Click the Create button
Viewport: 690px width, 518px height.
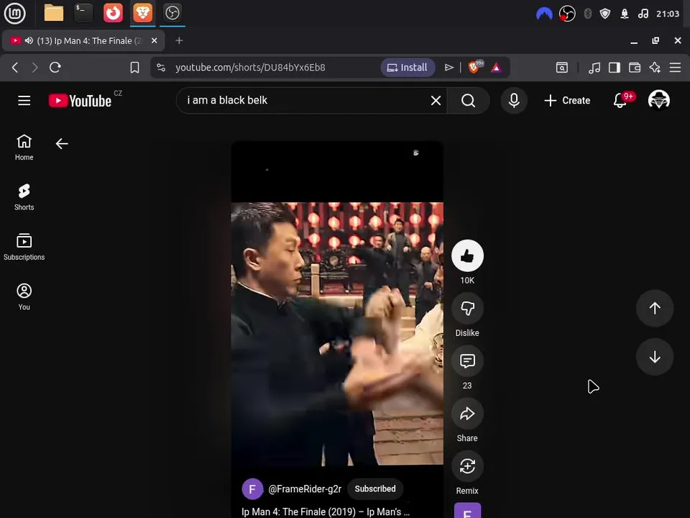[567, 101]
